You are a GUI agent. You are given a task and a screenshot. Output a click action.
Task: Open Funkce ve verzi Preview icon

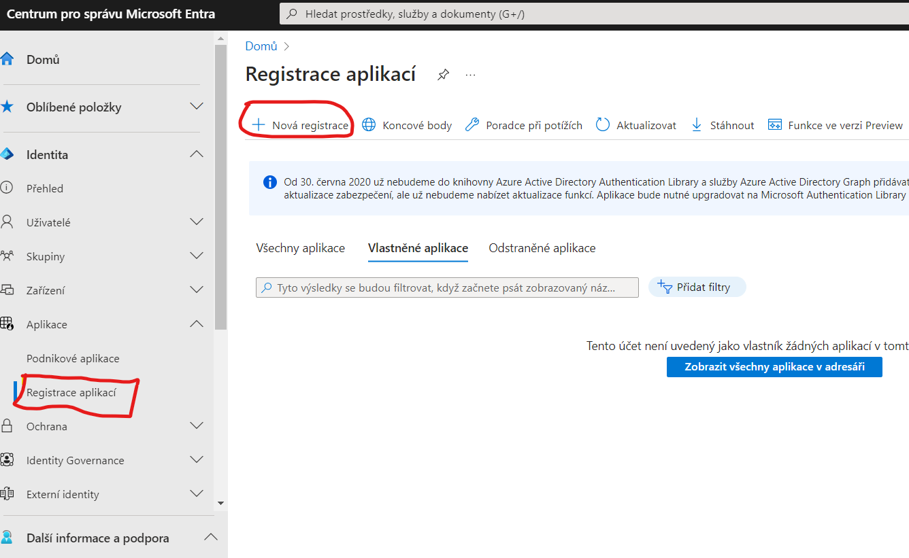coord(774,125)
